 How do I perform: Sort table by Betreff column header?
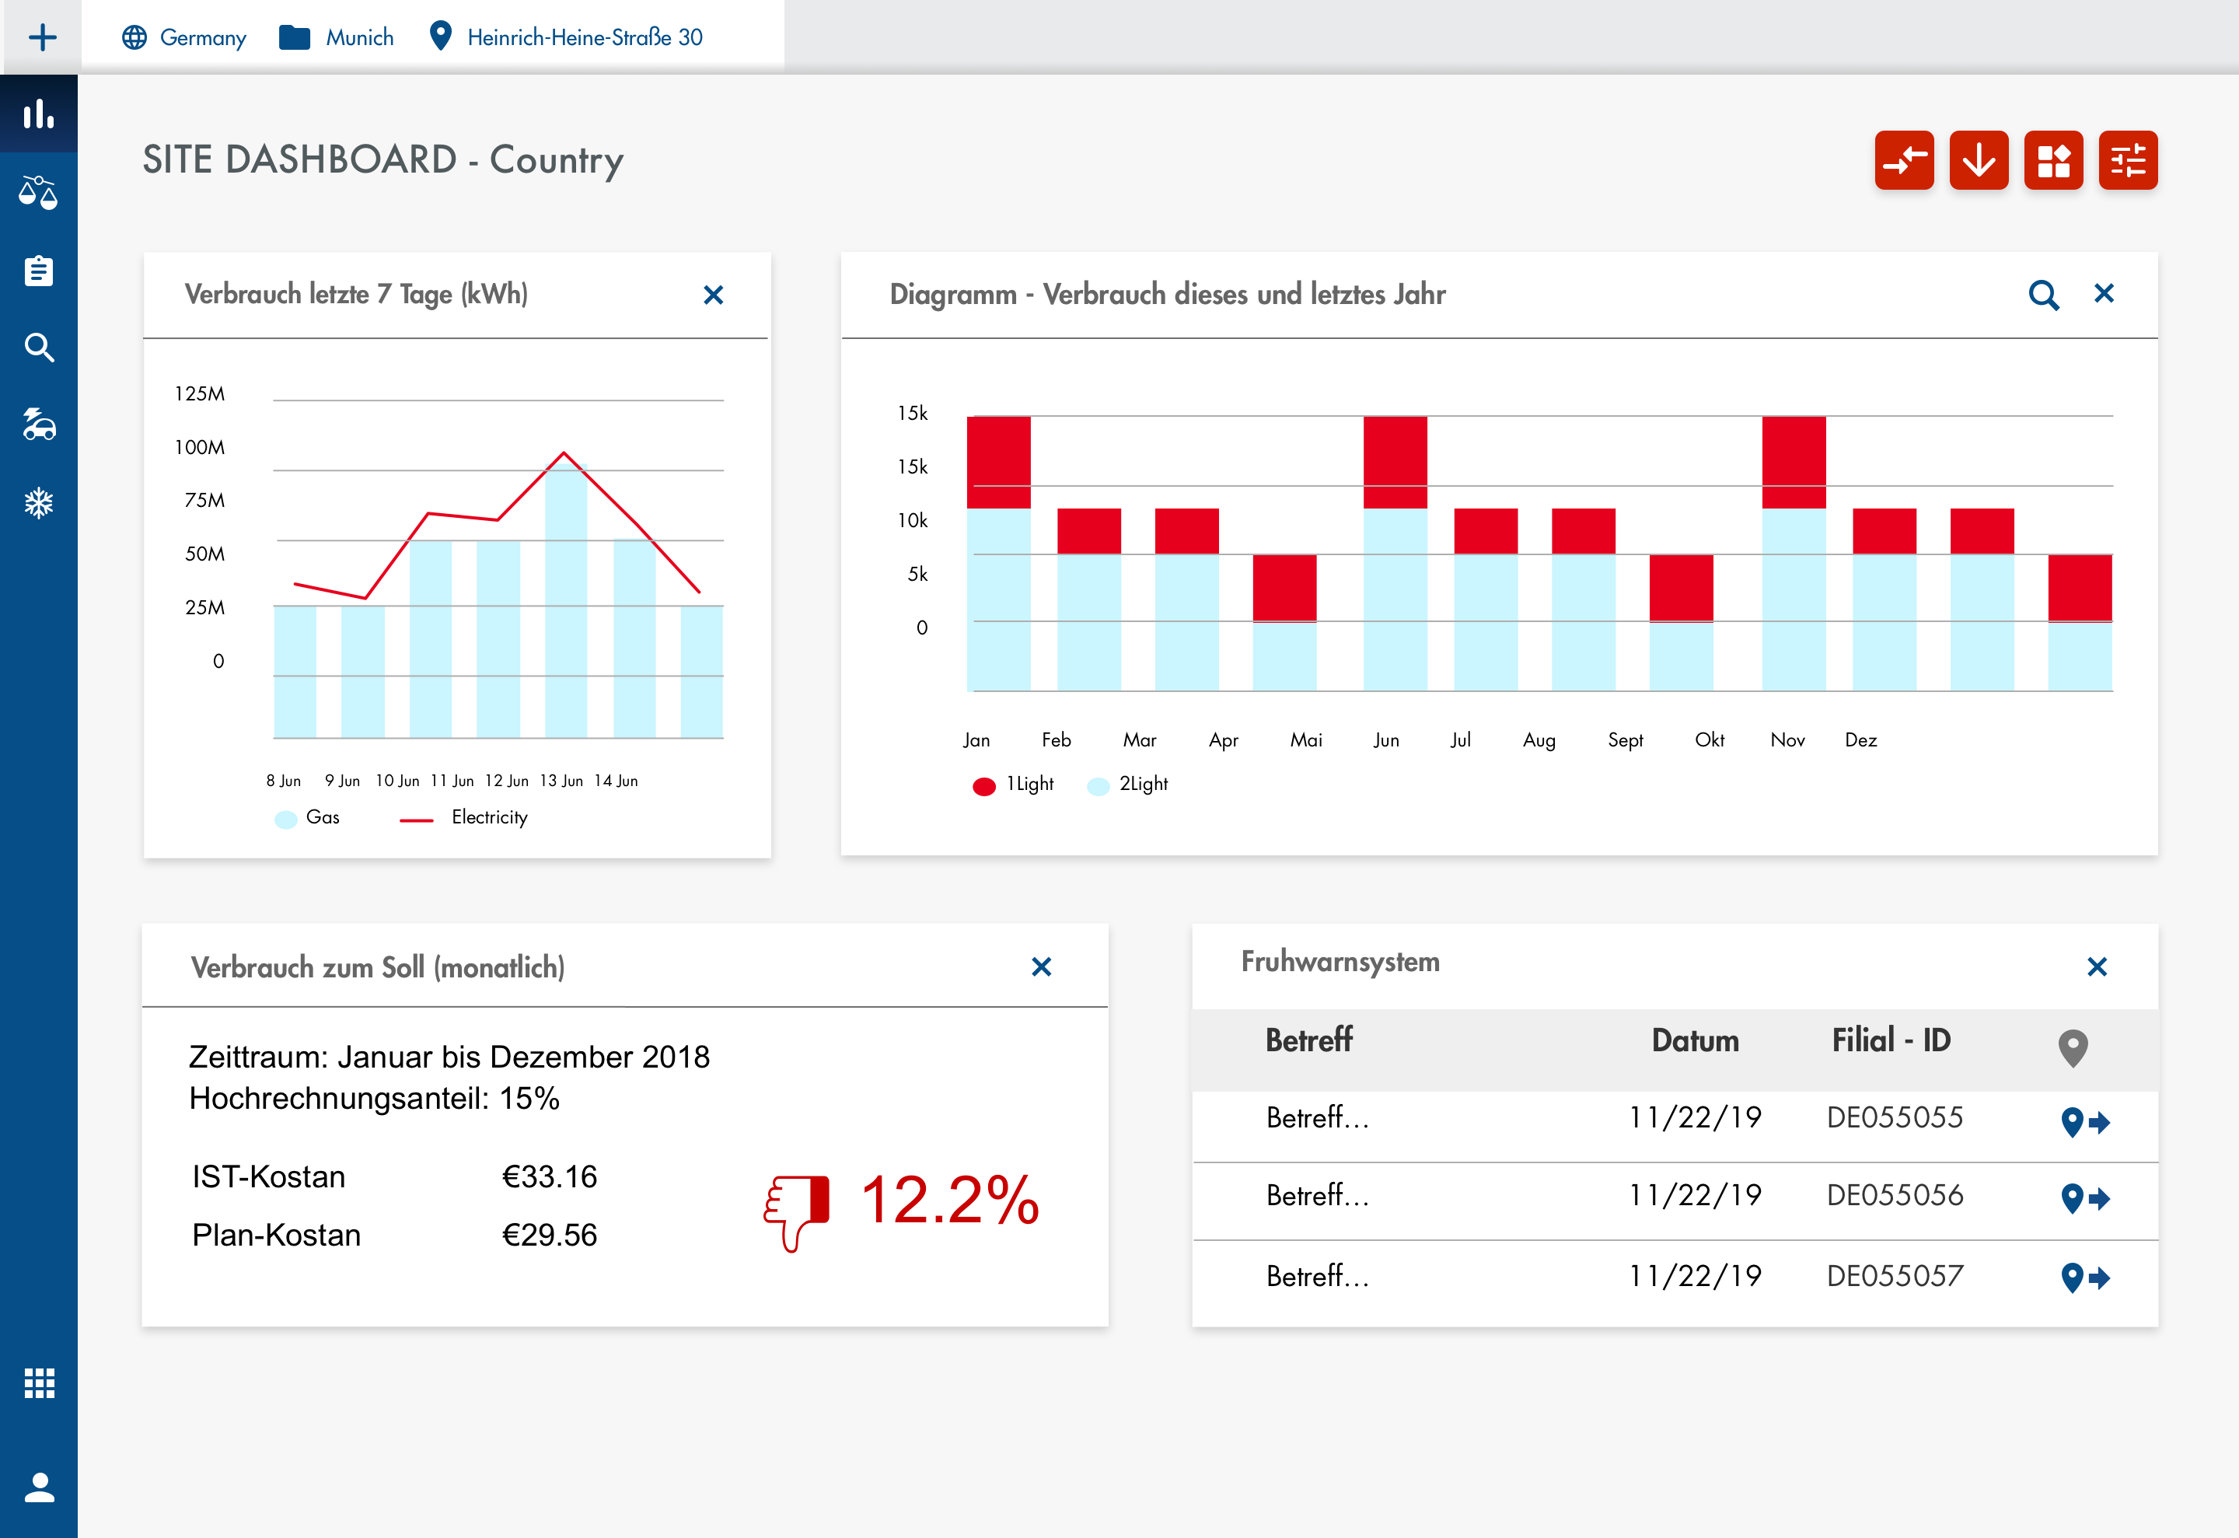point(1308,1040)
